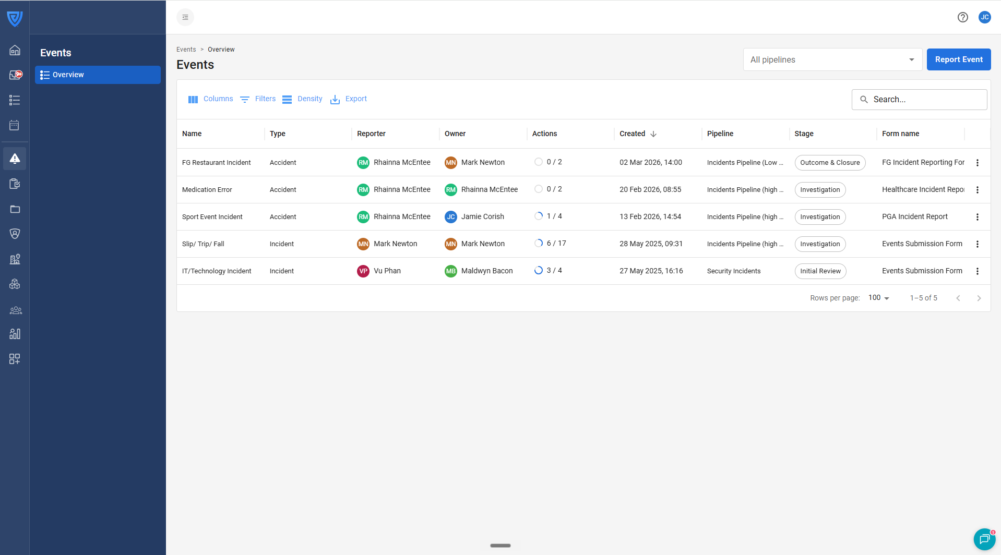Collapse the side menu toggle icon
This screenshot has width=1001, height=555.
tap(185, 17)
